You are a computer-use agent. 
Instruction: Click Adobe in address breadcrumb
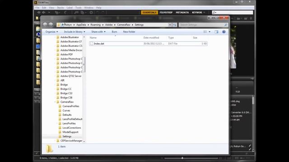(109, 25)
